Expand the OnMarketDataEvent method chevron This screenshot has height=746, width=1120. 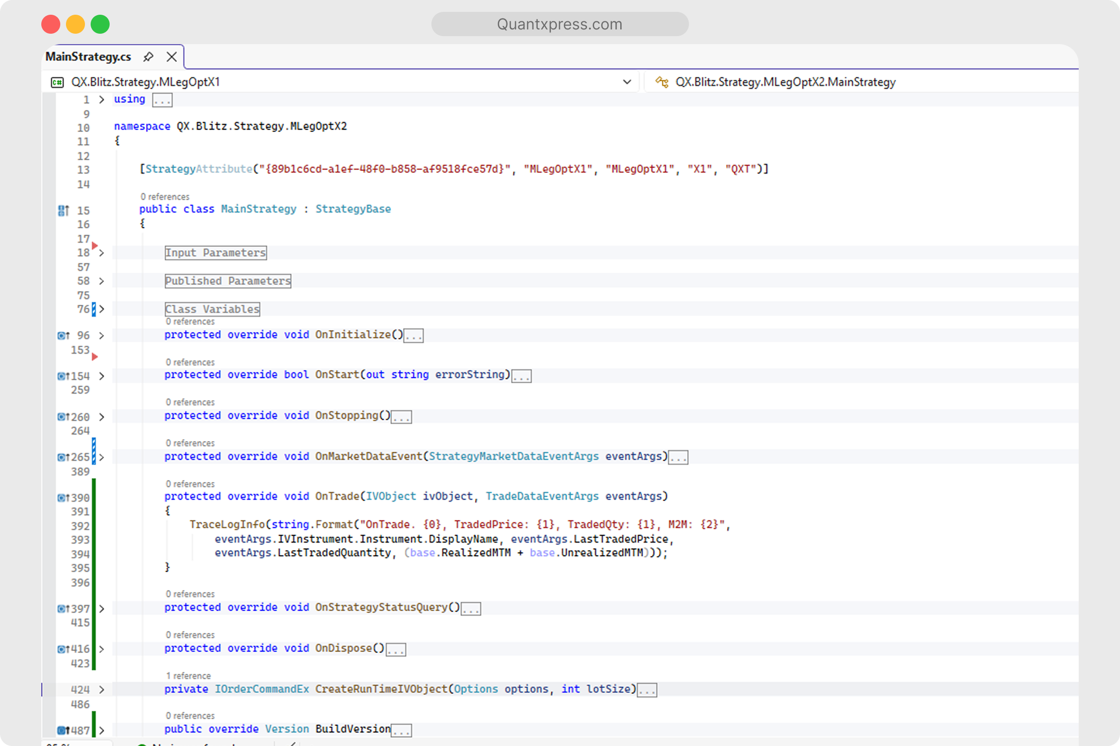click(x=101, y=457)
